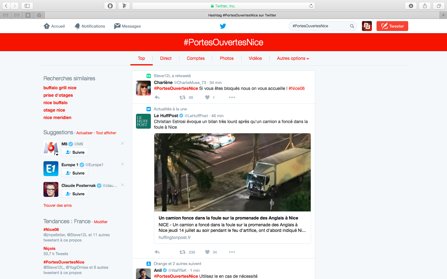
Task: Click Safari's share button
Action: [x=425, y=6]
